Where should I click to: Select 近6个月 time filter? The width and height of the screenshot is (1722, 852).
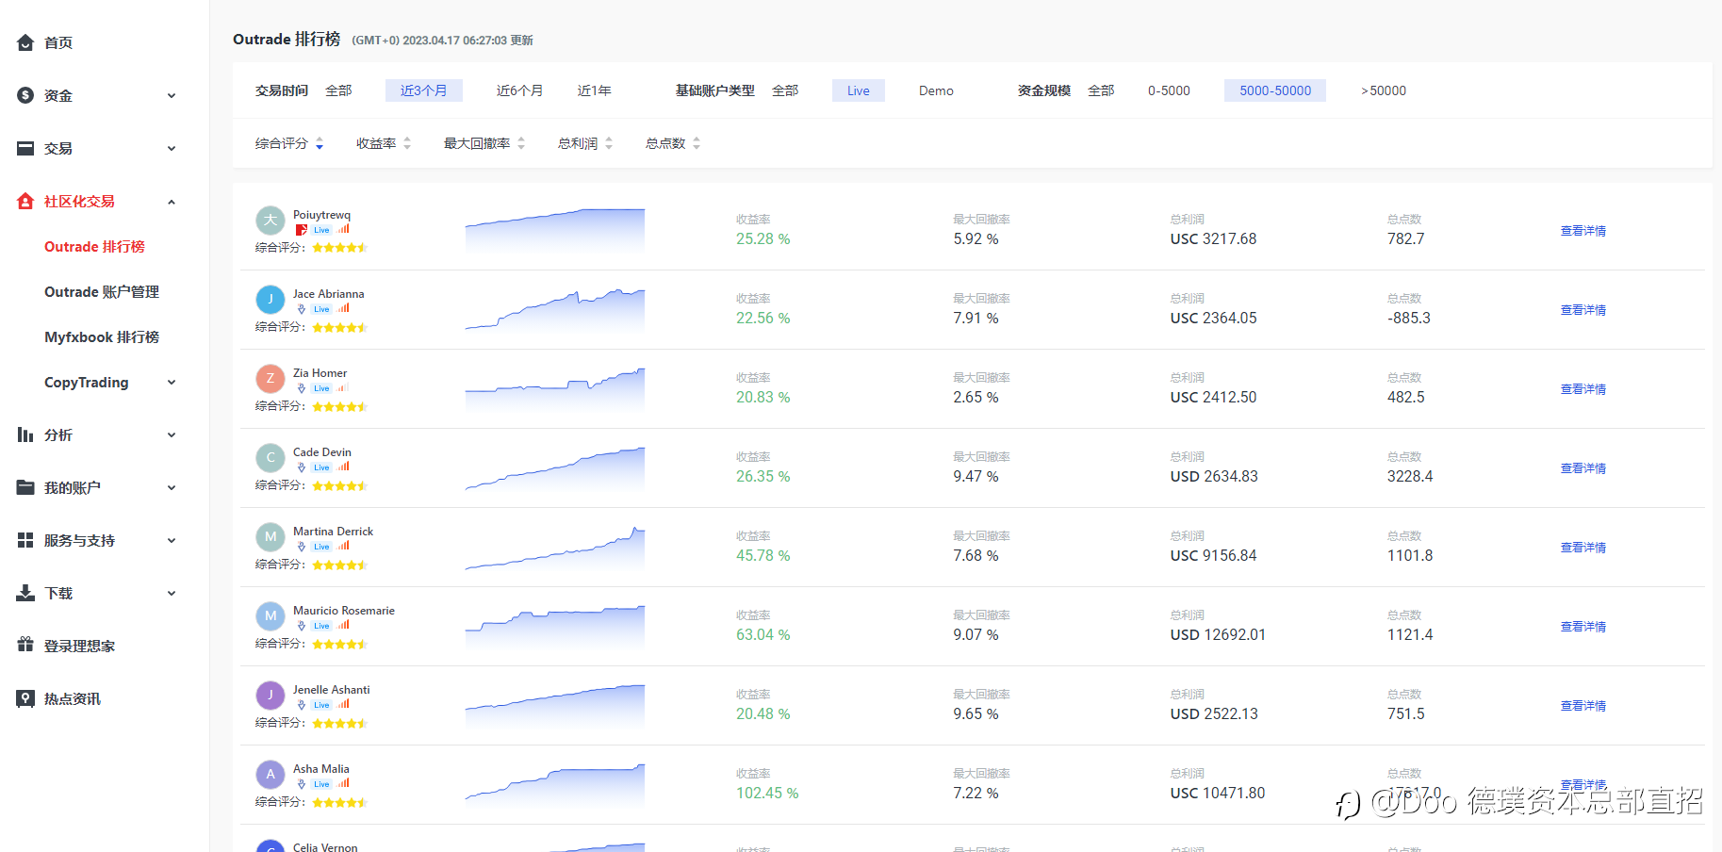519,90
